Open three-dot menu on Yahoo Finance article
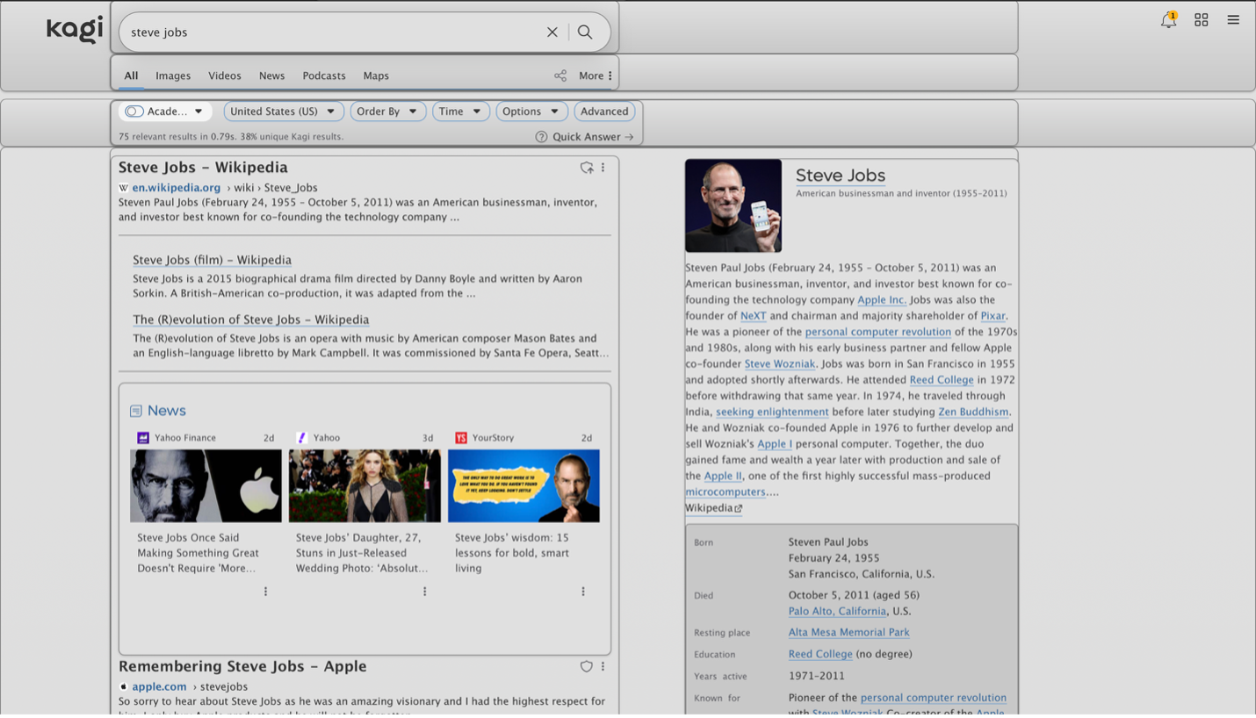Viewport: 1256px width, 718px height. click(265, 592)
